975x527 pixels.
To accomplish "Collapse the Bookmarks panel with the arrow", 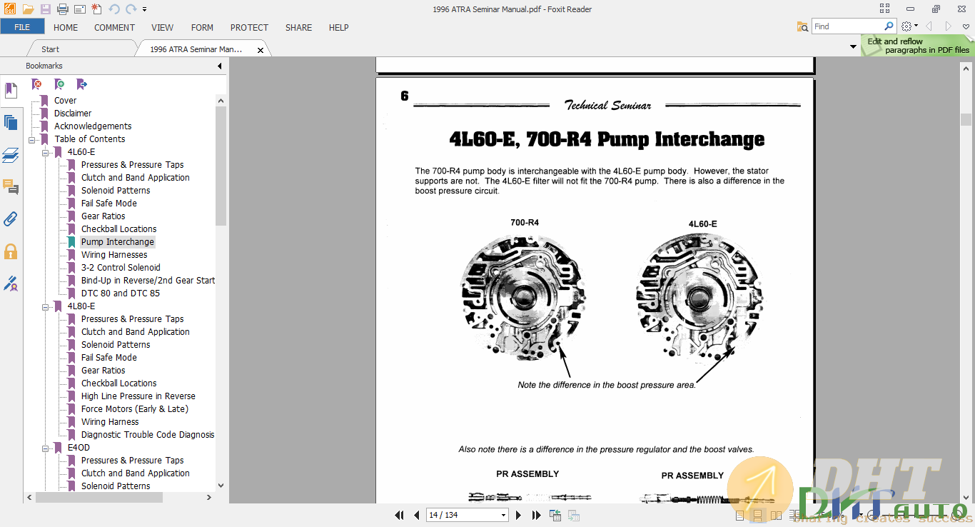I will click(x=219, y=66).
